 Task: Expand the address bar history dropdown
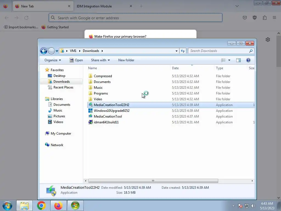point(176,51)
